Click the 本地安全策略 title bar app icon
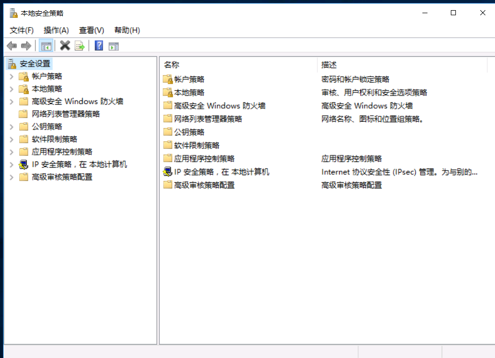The width and height of the screenshot is (495, 358). (13, 13)
